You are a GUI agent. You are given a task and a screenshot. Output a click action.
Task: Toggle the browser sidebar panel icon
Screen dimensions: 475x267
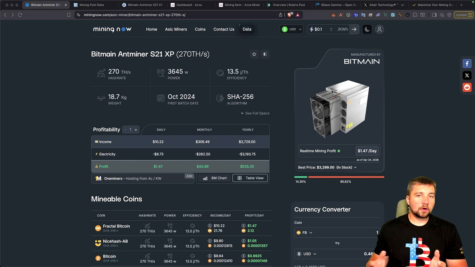click(x=434, y=15)
